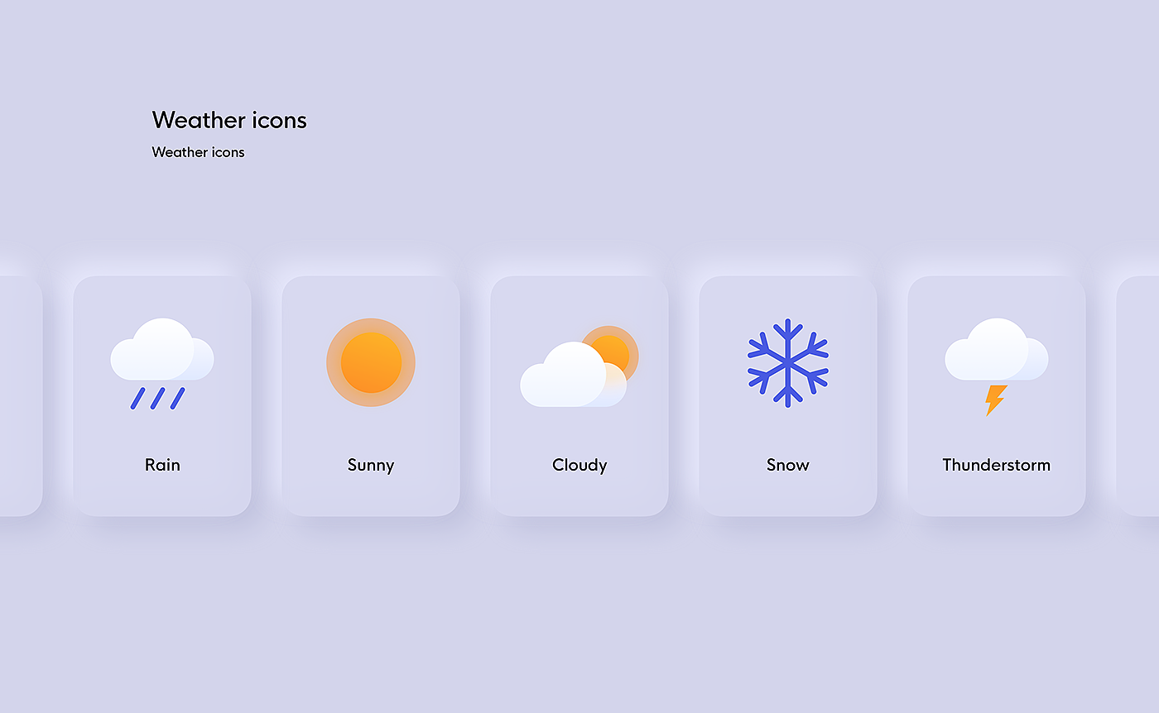Viewport: 1159px width, 713px height.
Task: Click the large "Weather icons" heading
Action: [x=229, y=120]
